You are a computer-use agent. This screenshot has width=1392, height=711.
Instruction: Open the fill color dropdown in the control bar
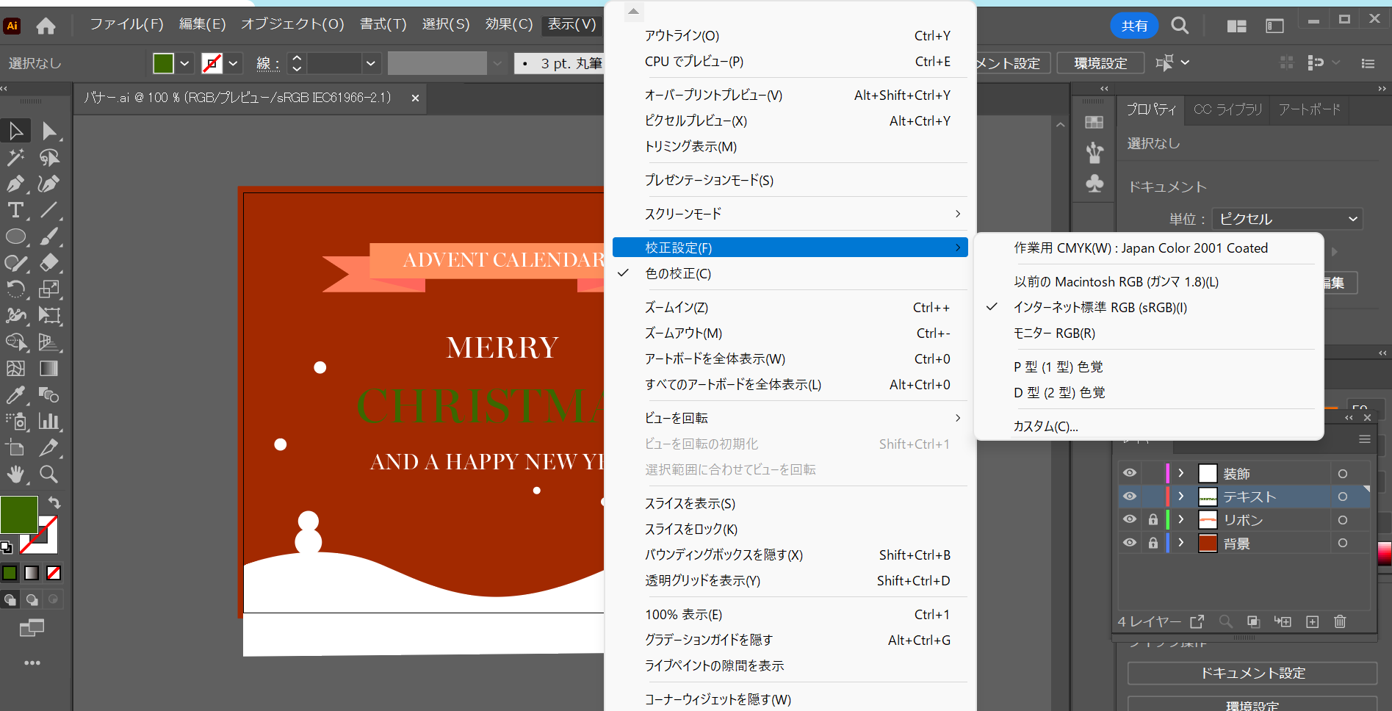tap(184, 63)
